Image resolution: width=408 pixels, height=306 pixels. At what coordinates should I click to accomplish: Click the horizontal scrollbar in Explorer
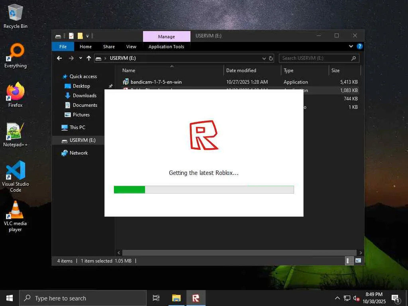pos(239,253)
